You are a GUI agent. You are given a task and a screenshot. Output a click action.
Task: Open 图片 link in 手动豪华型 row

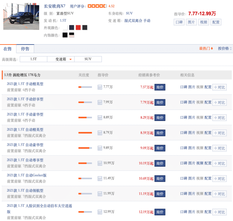coord(192,117)
